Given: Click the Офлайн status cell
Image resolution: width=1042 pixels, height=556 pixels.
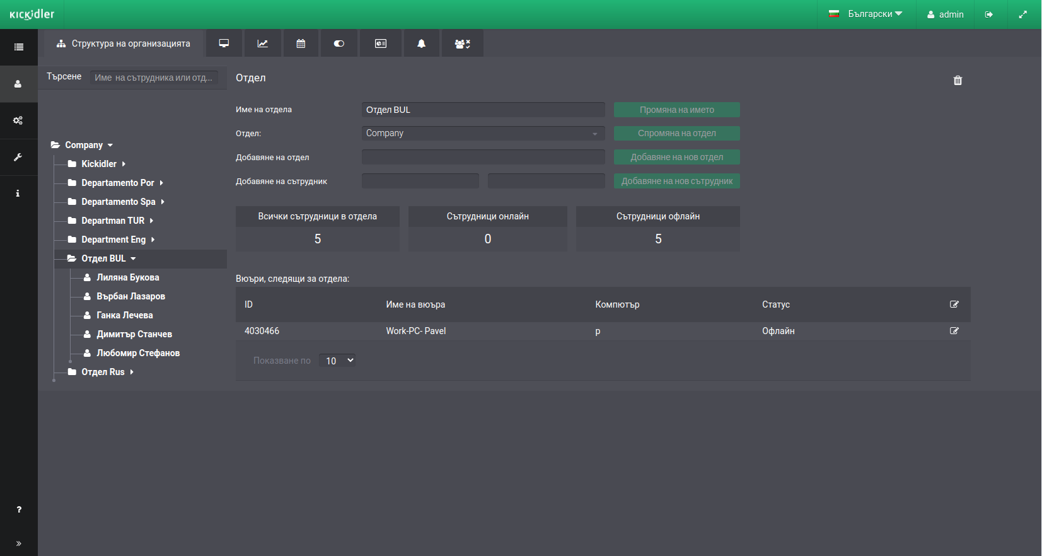Looking at the screenshot, I should (778, 331).
